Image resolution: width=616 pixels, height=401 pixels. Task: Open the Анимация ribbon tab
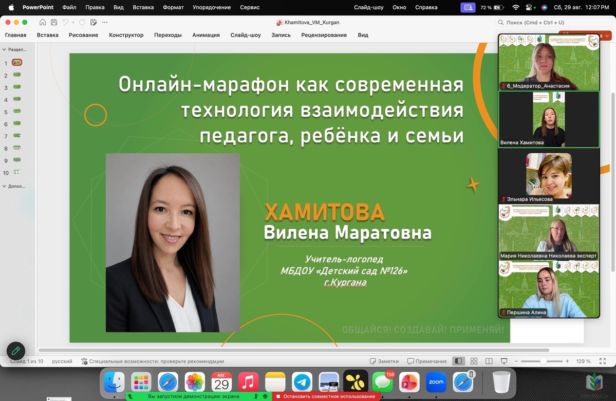[206, 35]
